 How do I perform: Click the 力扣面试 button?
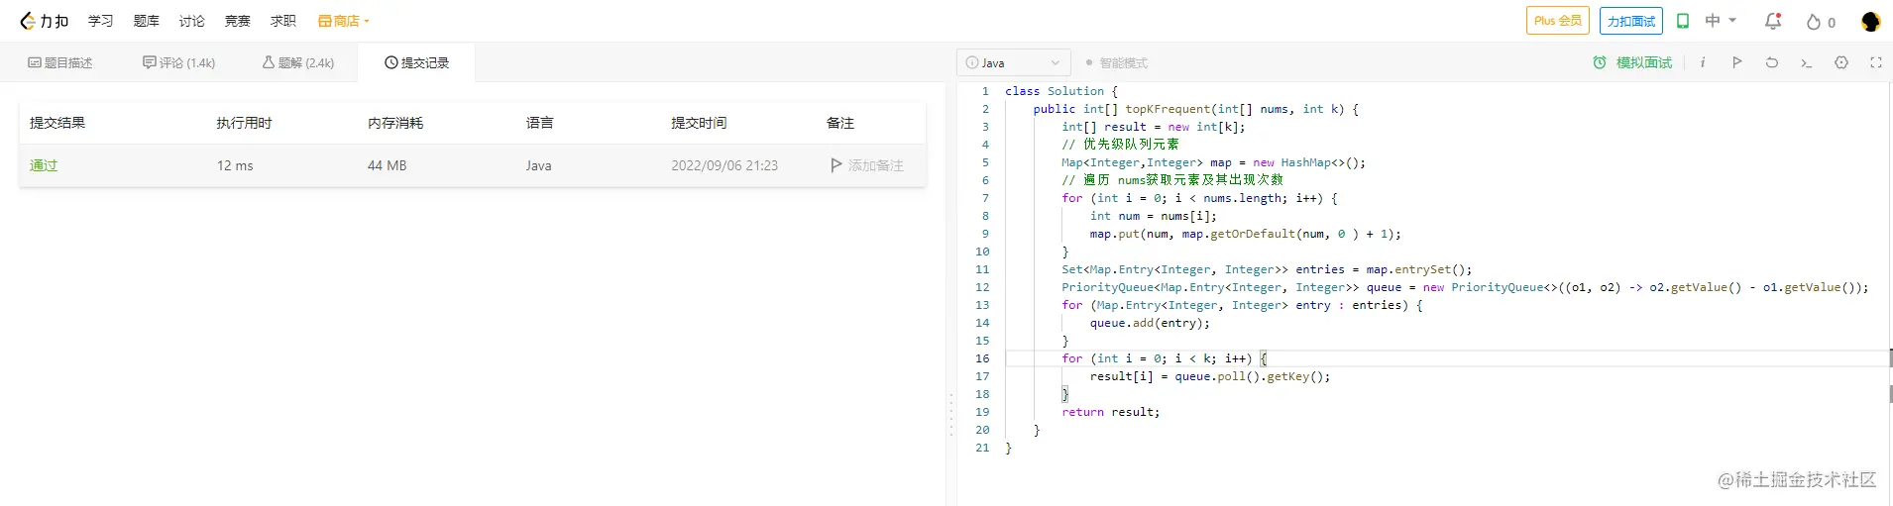[x=1631, y=21]
